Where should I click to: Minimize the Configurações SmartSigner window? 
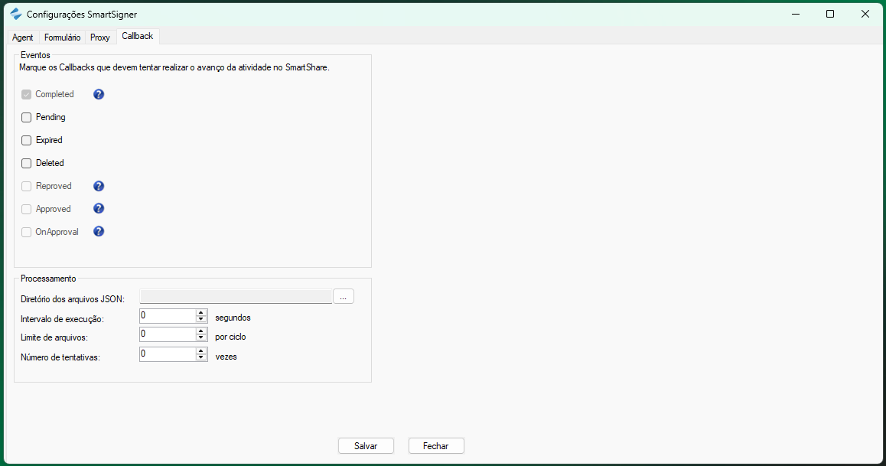click(796, 14)
